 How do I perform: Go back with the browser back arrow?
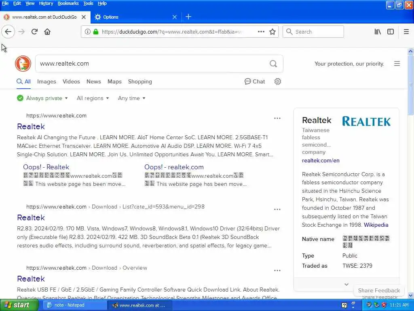click(x=8, y=32)
